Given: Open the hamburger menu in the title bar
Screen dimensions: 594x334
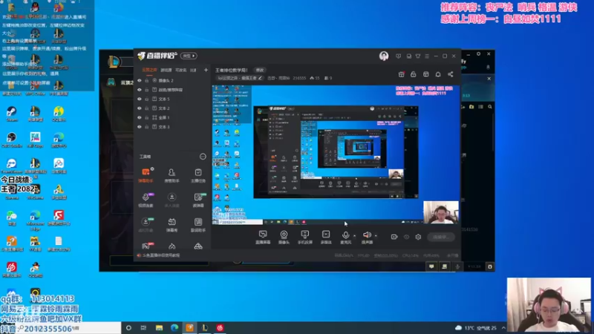Looking at the screenshot, I should coord(427,56).
